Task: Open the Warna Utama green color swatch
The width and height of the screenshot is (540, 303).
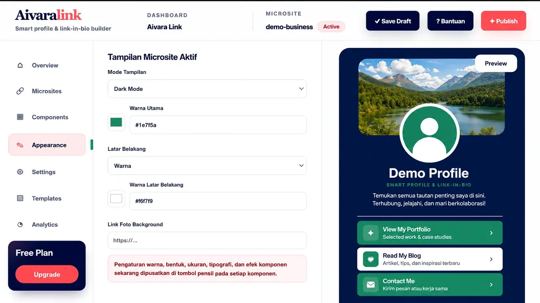Action: click(116, 122)
